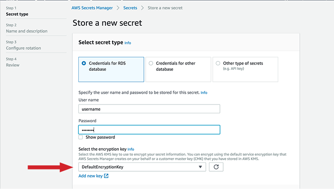Viewport: 334px width, 189px height.
Task: Click the Select the encryption key label
Action: click(x=102, y=149)
